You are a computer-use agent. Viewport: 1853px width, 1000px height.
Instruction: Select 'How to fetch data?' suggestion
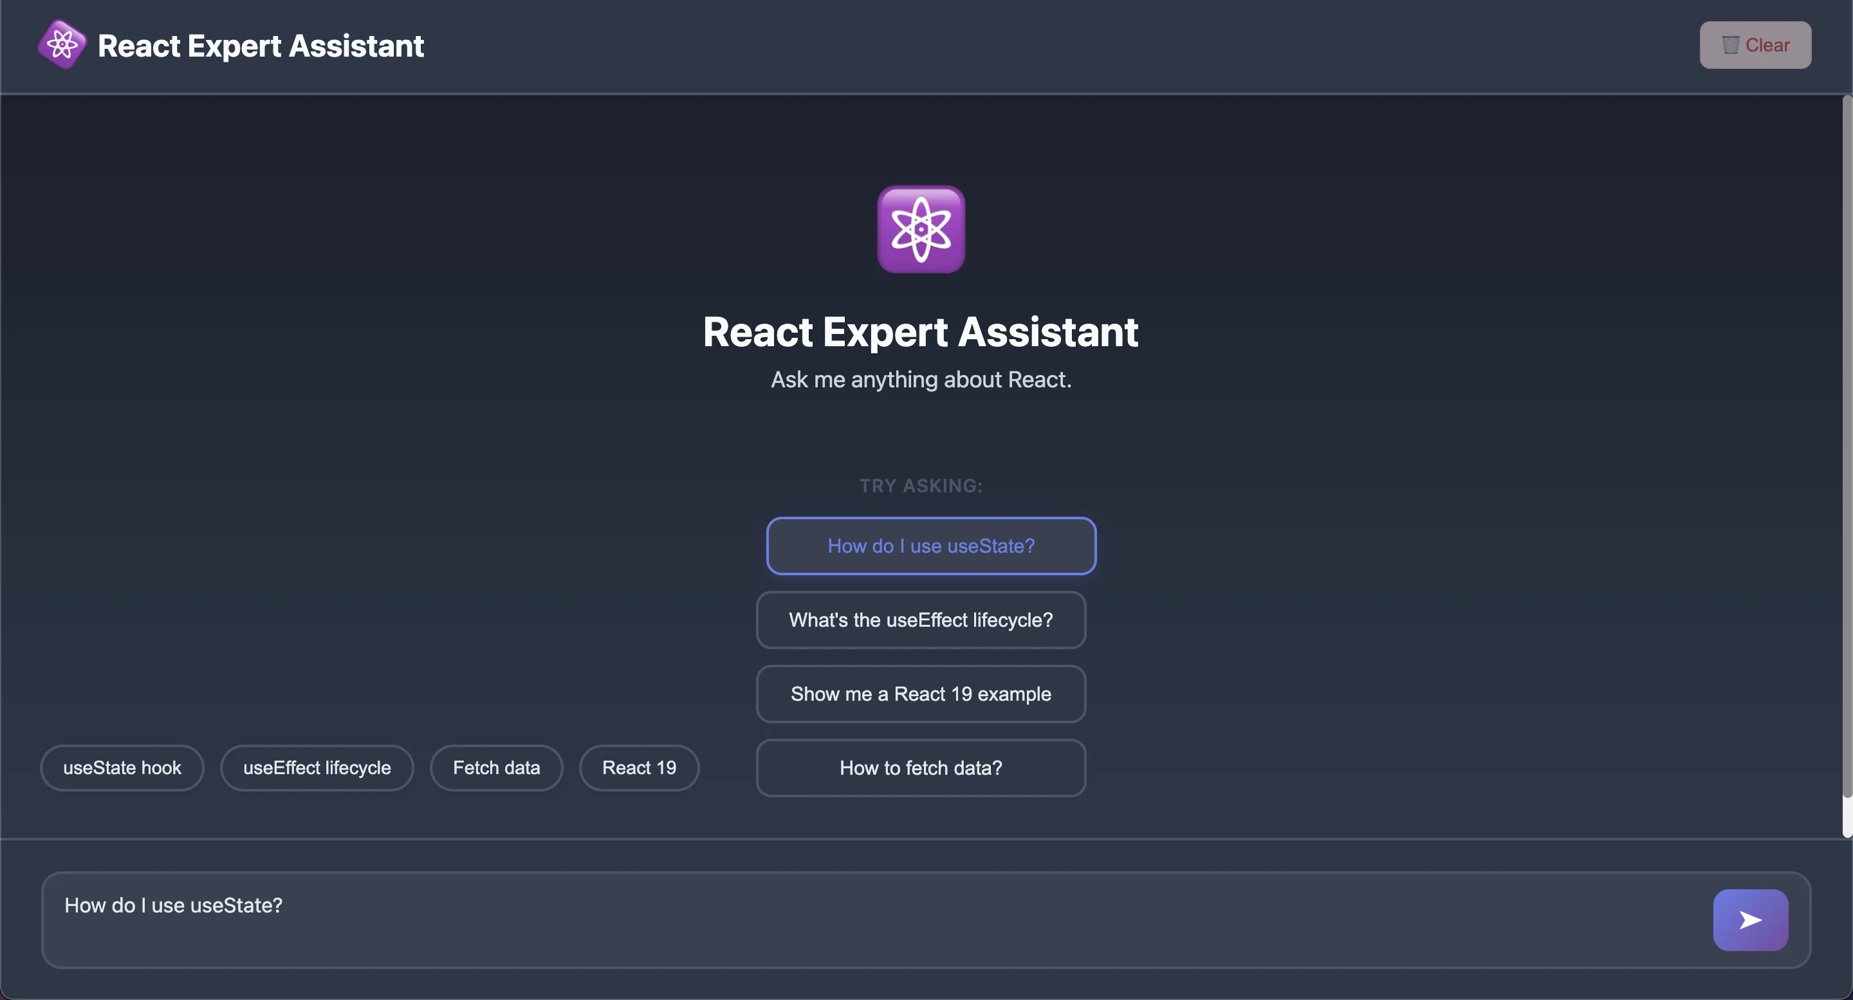click(x=920, y=768)
